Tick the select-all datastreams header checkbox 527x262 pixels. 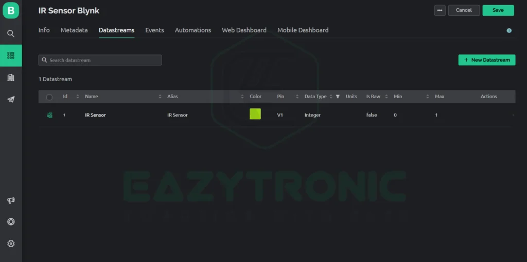click(49, 97)
